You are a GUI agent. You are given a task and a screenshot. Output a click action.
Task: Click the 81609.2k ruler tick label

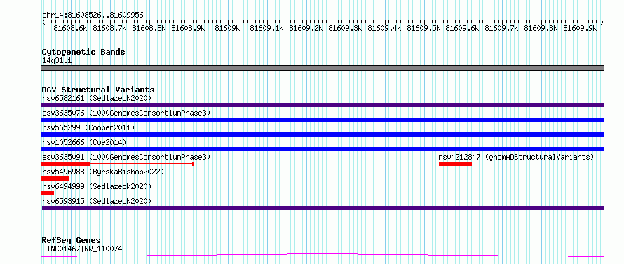click(x=306, y=28)
